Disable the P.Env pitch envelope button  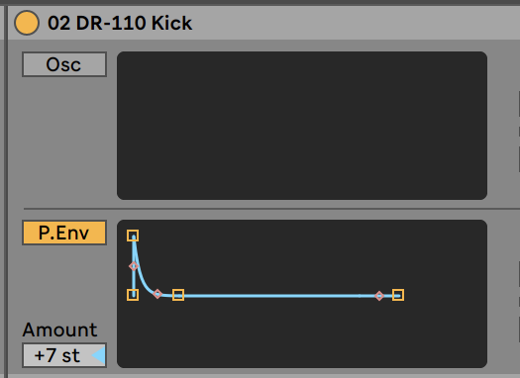click(64, 233)
